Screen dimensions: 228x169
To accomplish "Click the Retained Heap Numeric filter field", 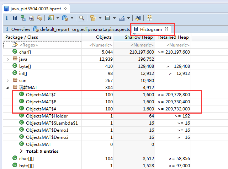I will coord(173,45).
